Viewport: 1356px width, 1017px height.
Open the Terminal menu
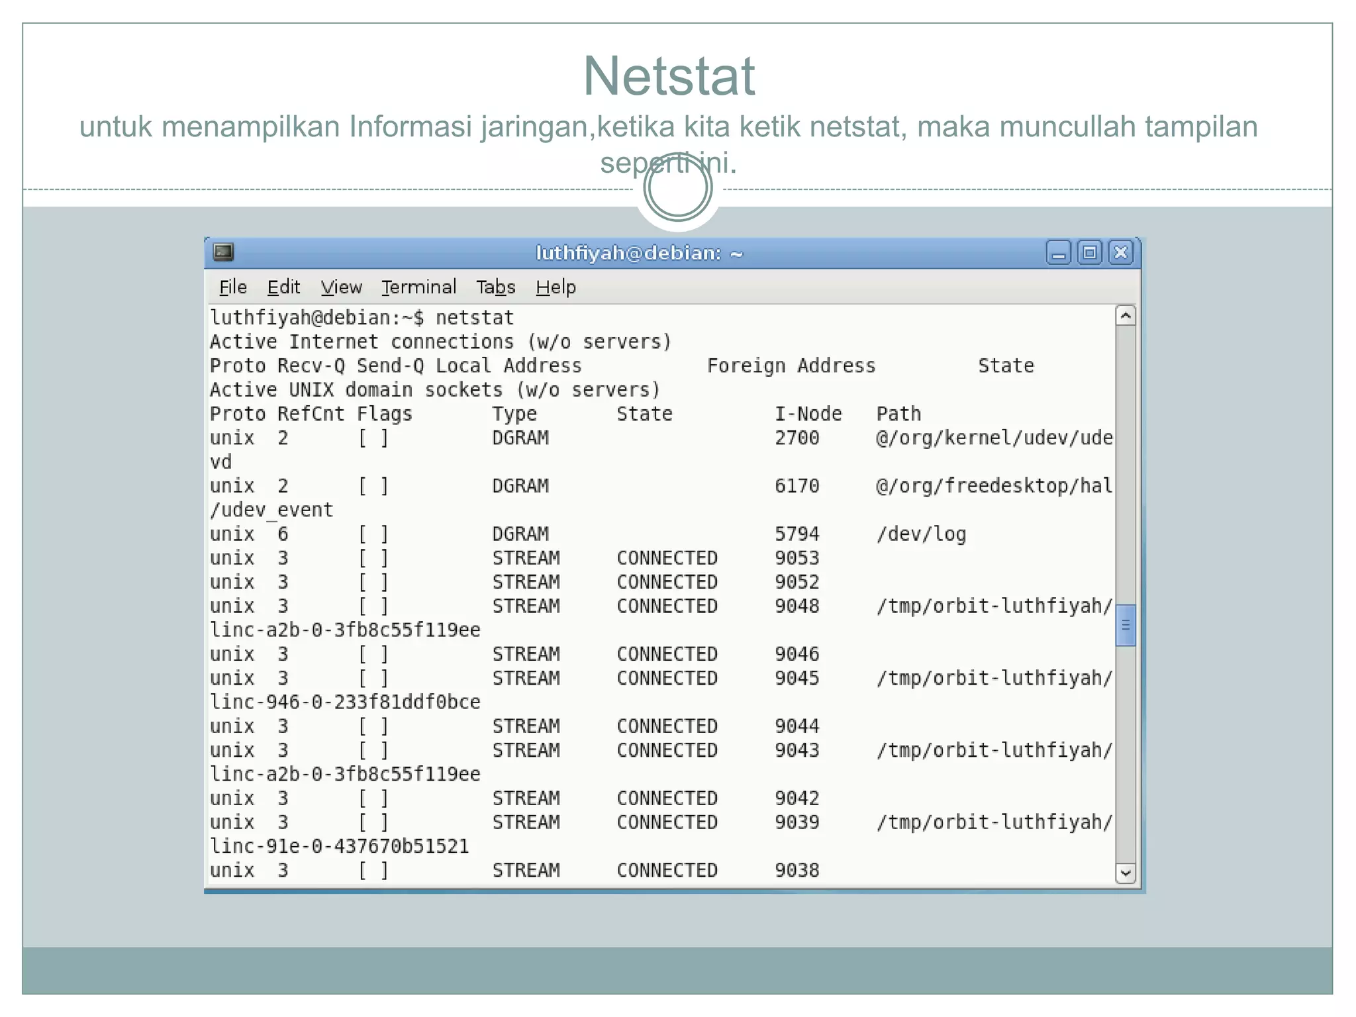tap(419, 287)
